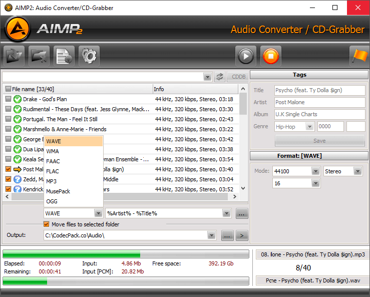Click the Info column header
The width and height of the screenshot is (370, 297).
[195, 89]
